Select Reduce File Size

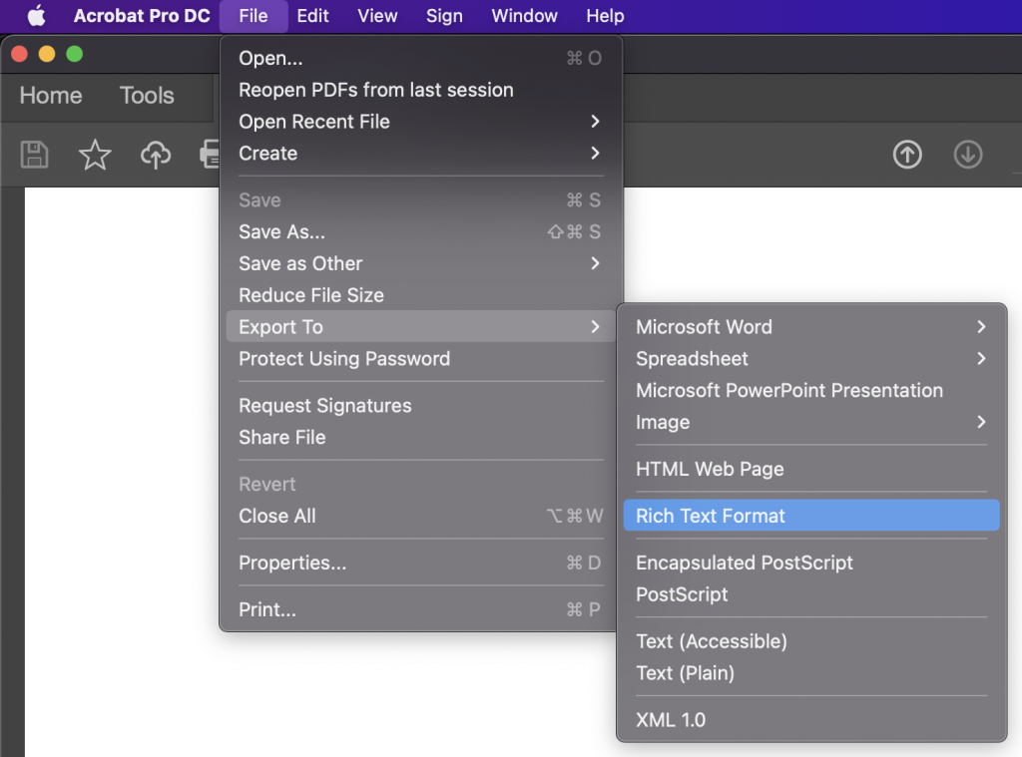[311, 296]
